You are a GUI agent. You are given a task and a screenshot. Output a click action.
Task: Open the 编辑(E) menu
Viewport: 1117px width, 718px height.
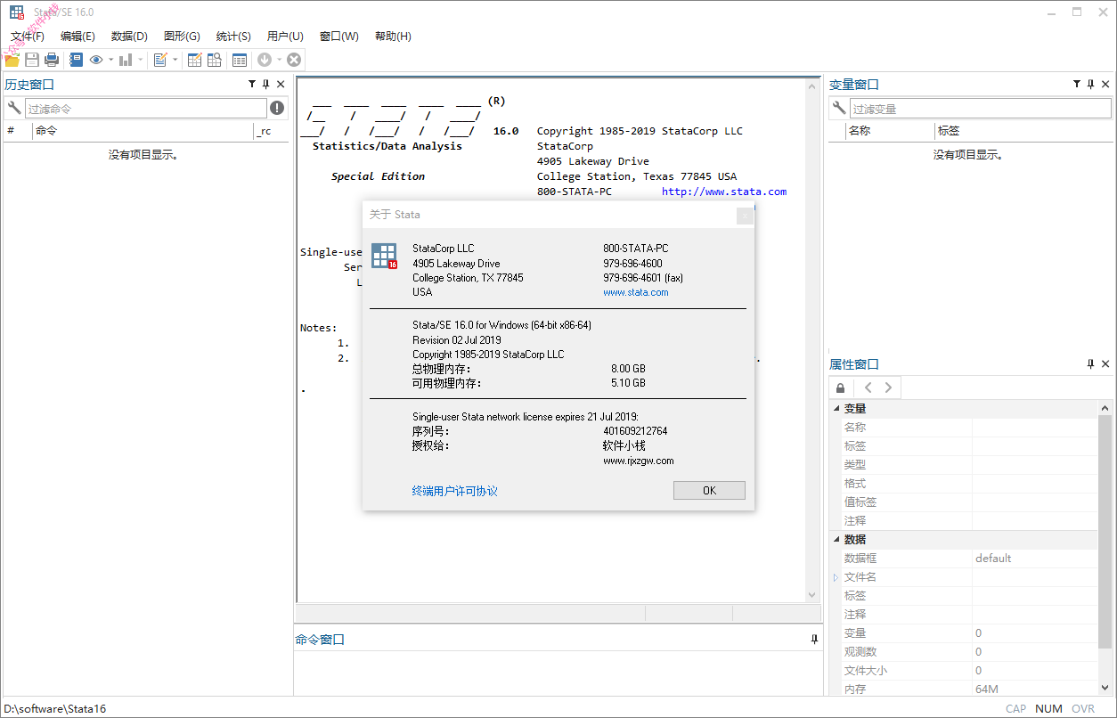[77, 37]
